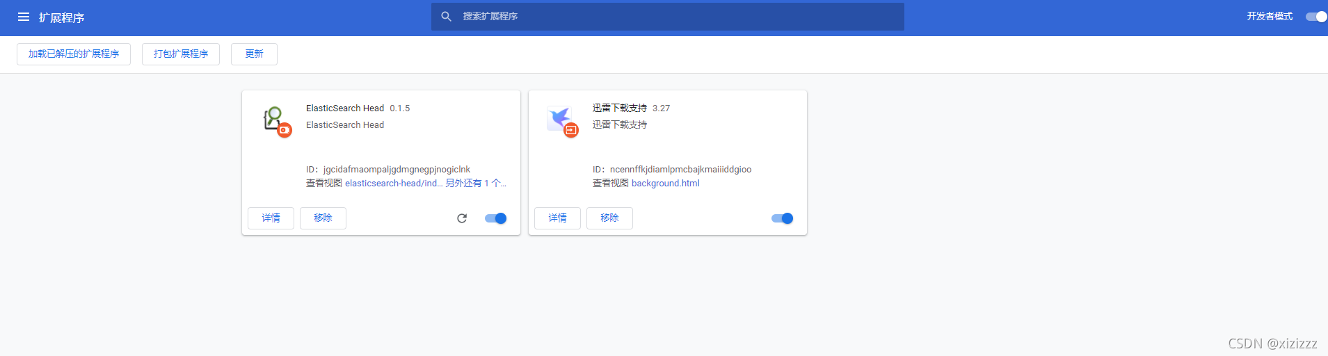Open 详情 for 迅雷下载支持
The image size is (1328, 356).
click(557, 218)
